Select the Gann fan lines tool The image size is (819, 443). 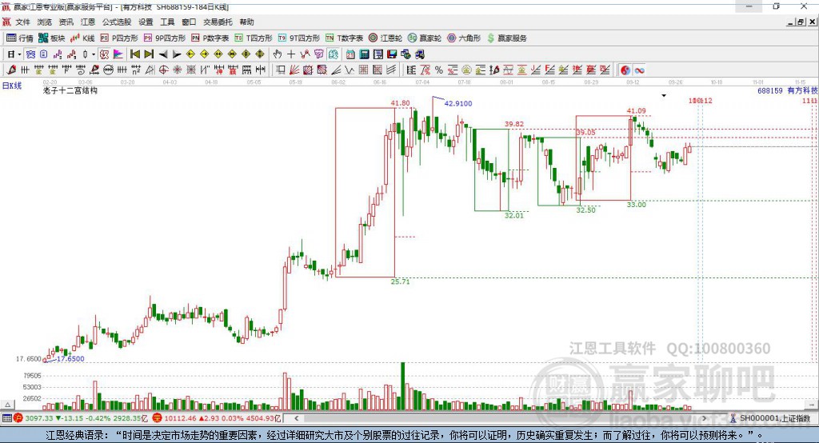coord(294,70)
